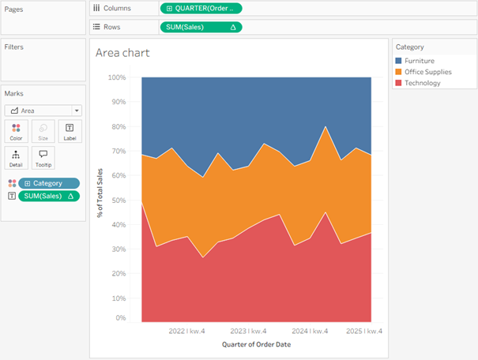
Task: Click the label icon beside SUM(Sales) pill
Action: 11,196
